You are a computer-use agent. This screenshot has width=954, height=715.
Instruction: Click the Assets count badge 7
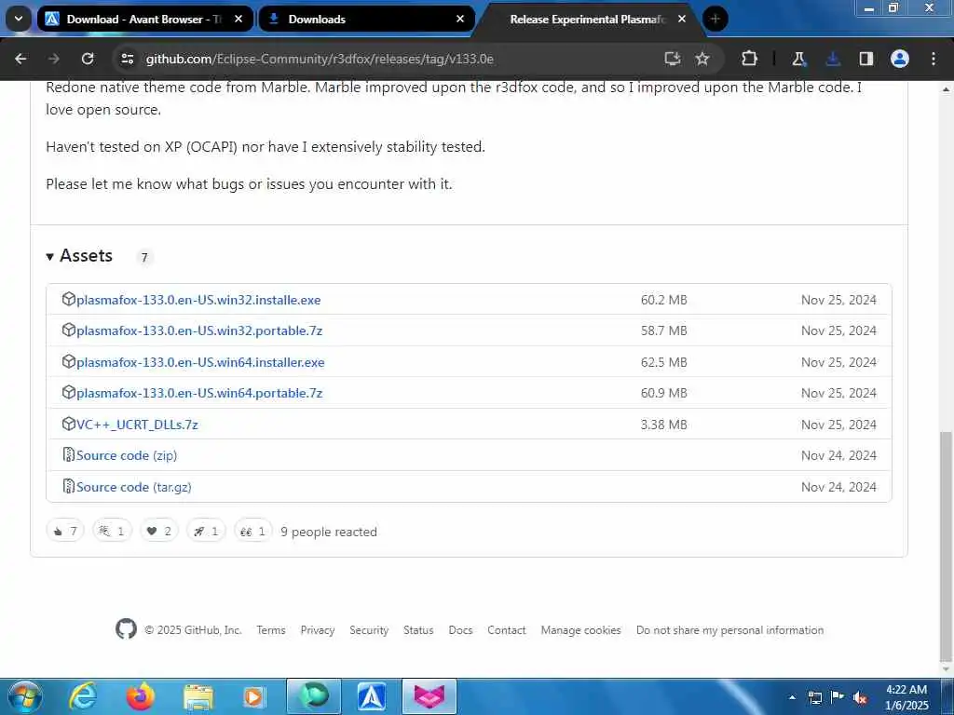pos(144,257)
